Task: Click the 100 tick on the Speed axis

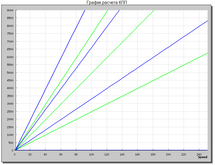Action: point(91,154)
